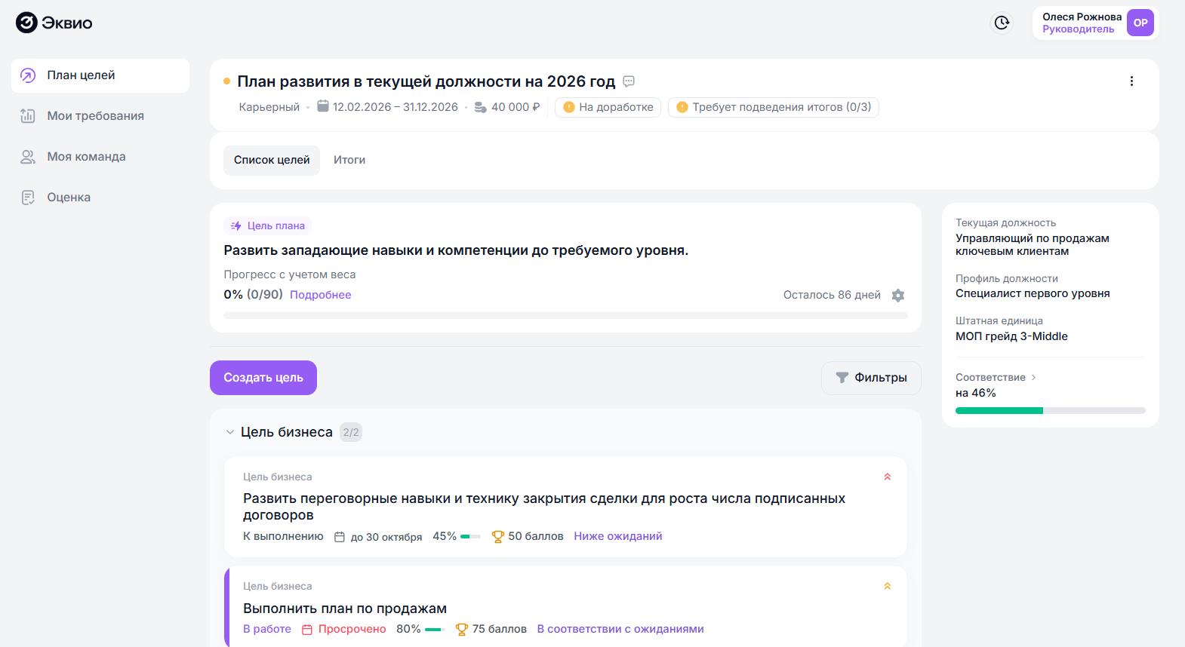Click the К выполнению status text

[283, 536]
